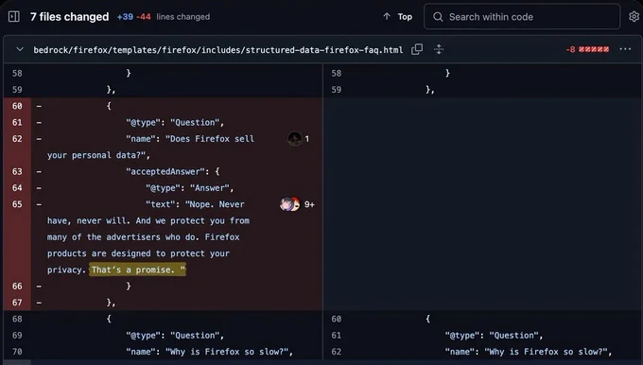The width and height of the screenshot is (643, 365).
Task: Toggle the file tree sidebar panel icon
Action: click(x=13, y=17)
